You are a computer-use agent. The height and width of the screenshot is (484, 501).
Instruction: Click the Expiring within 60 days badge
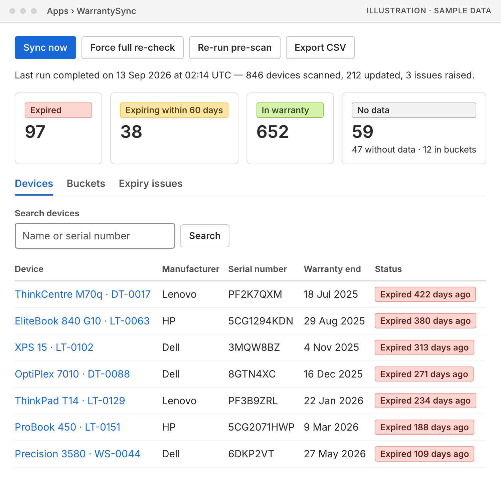pyautogui.click(x=174, y=110)
